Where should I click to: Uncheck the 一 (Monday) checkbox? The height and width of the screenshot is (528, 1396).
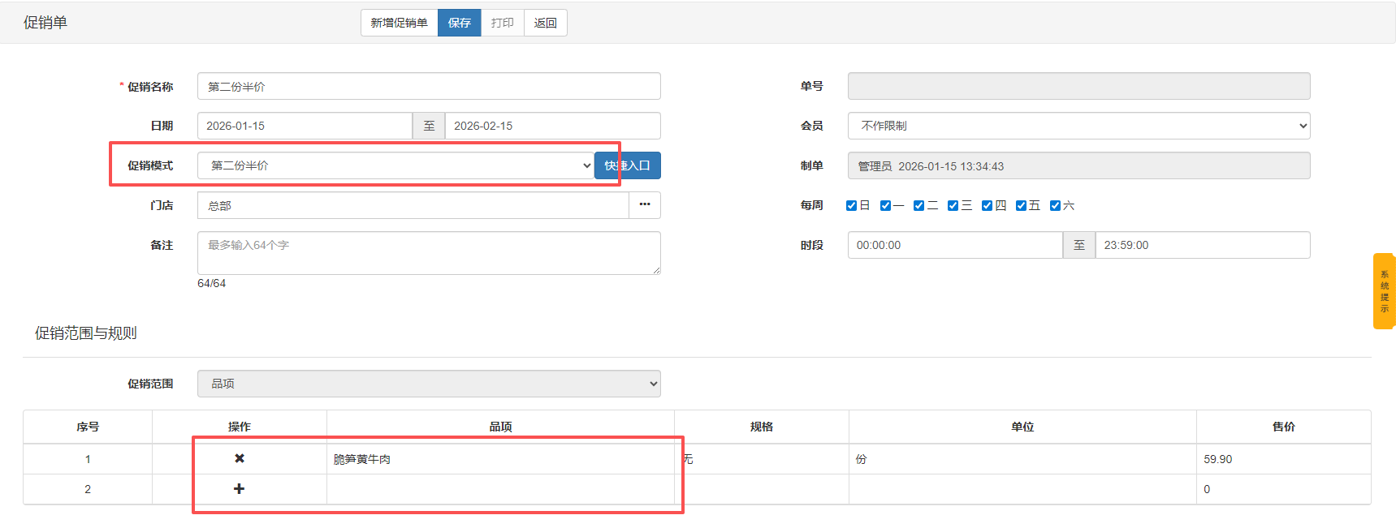click(x=885, y=206)
